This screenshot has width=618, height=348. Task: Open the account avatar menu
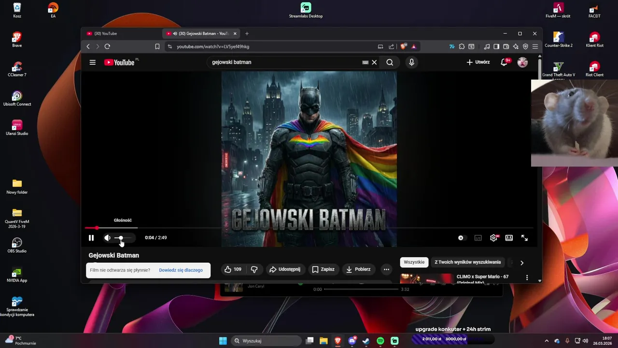tap(522, 62)
